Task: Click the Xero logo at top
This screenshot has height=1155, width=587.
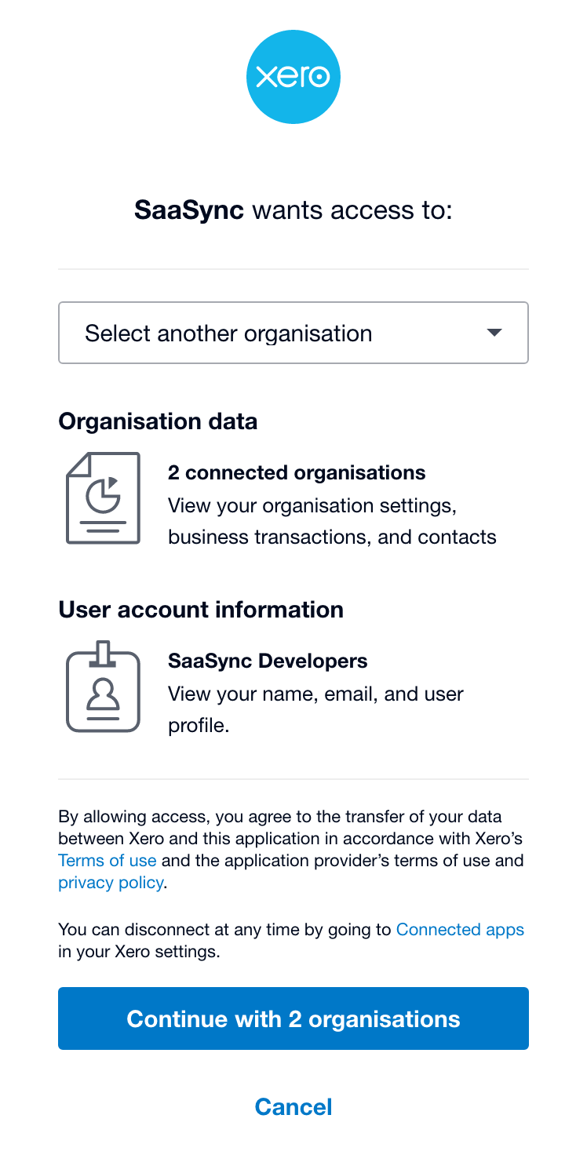Action: (x=293, y=77)
